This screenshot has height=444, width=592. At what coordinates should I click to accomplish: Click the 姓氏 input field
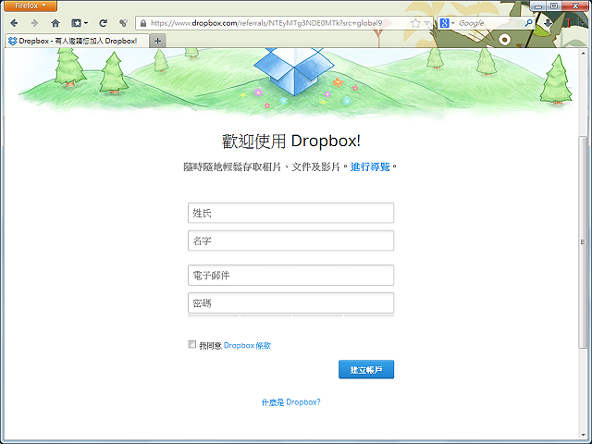290,213
